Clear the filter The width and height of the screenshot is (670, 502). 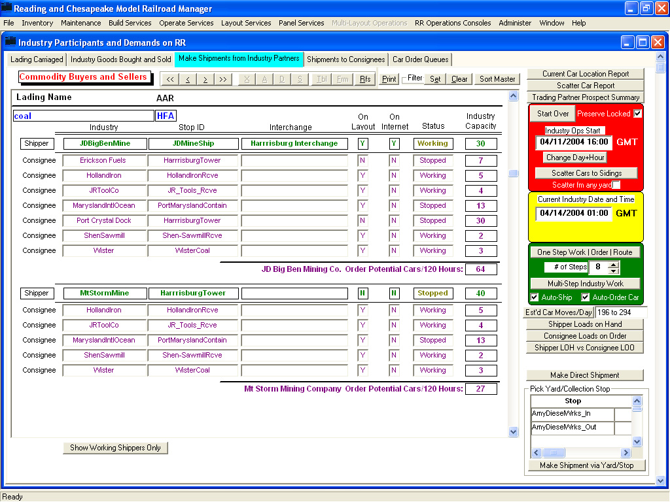tap(459, 79)
